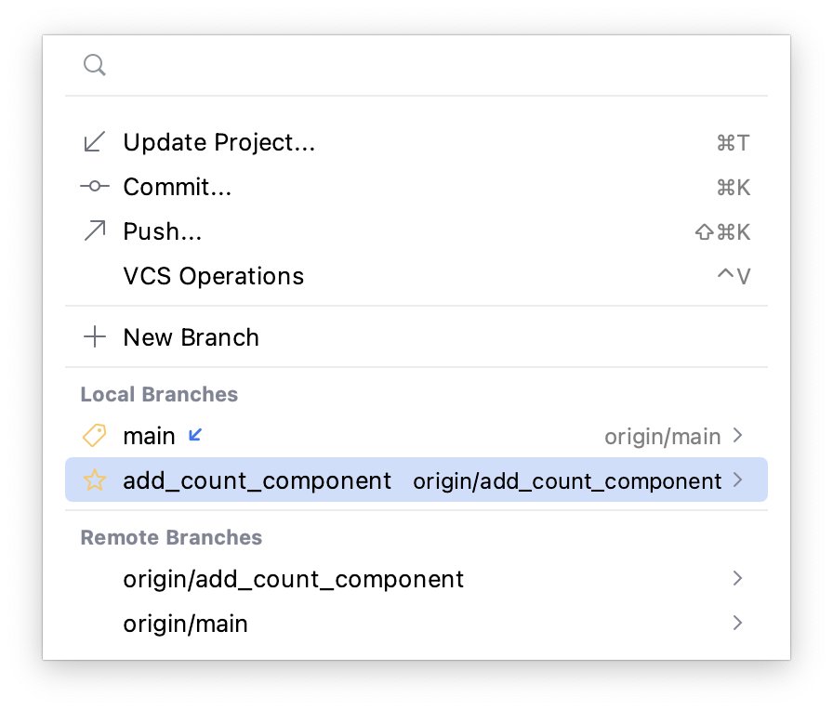
Task: Click the Push arrow icon
Action: 95,231
